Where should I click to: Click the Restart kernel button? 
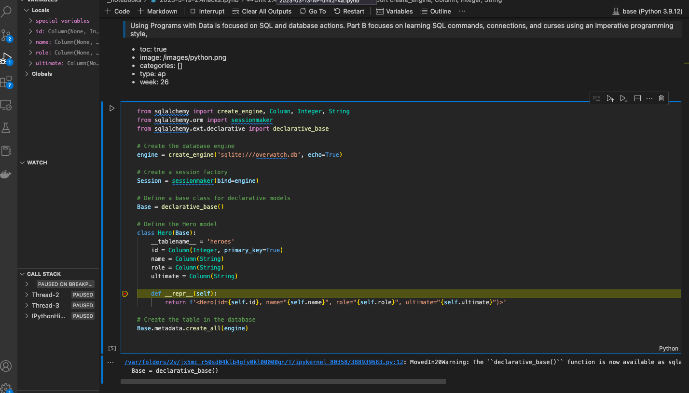[x=349, y=11]
